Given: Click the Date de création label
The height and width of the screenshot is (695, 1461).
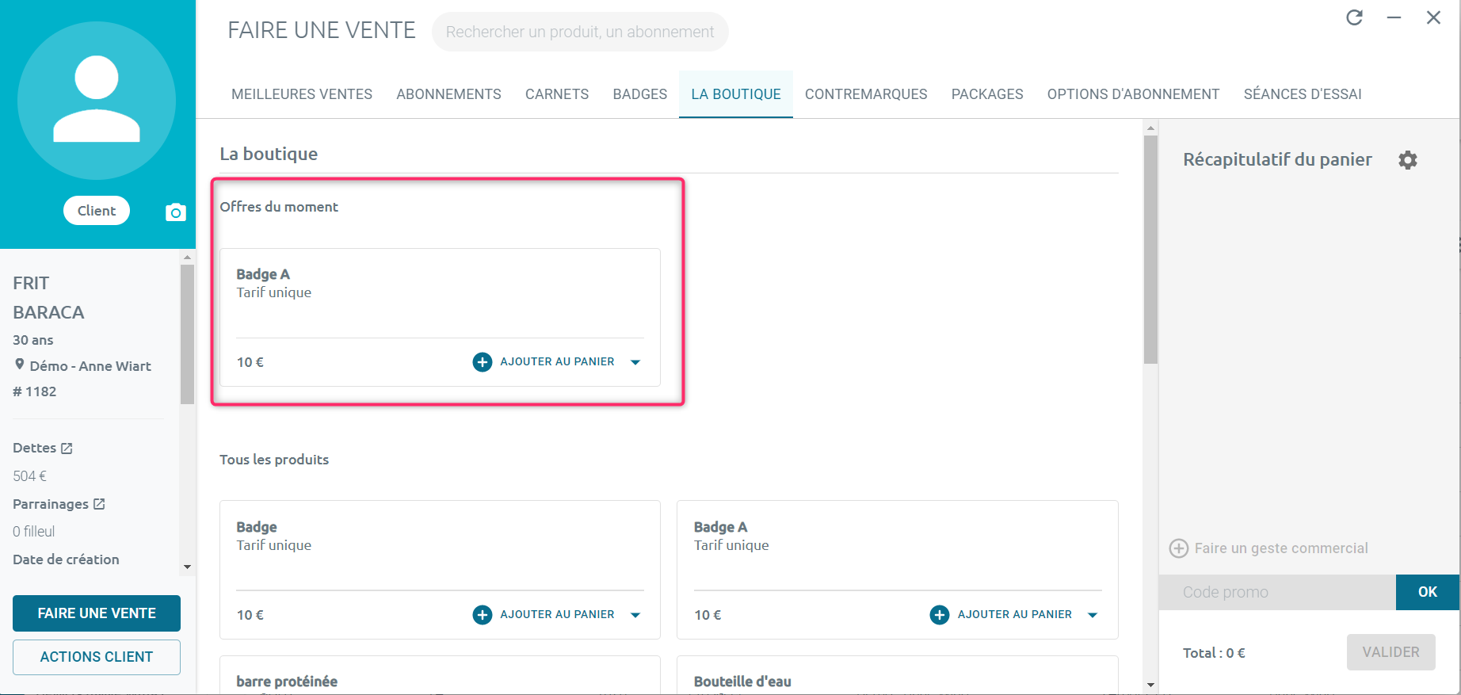Looking at the screenshot, I should [66, 559].
